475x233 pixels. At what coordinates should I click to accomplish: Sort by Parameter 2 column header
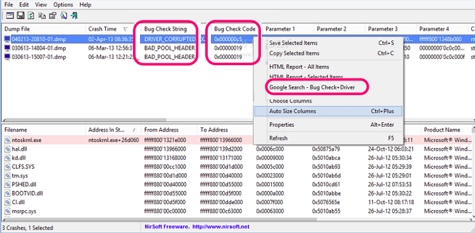pyautogui.click(x=339, y=29)
